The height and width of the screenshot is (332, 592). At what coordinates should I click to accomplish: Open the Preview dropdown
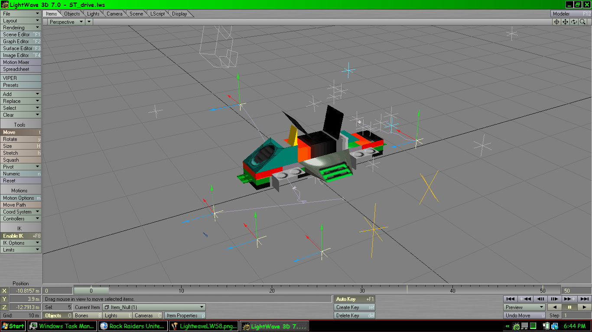click(x=524, y=307)
